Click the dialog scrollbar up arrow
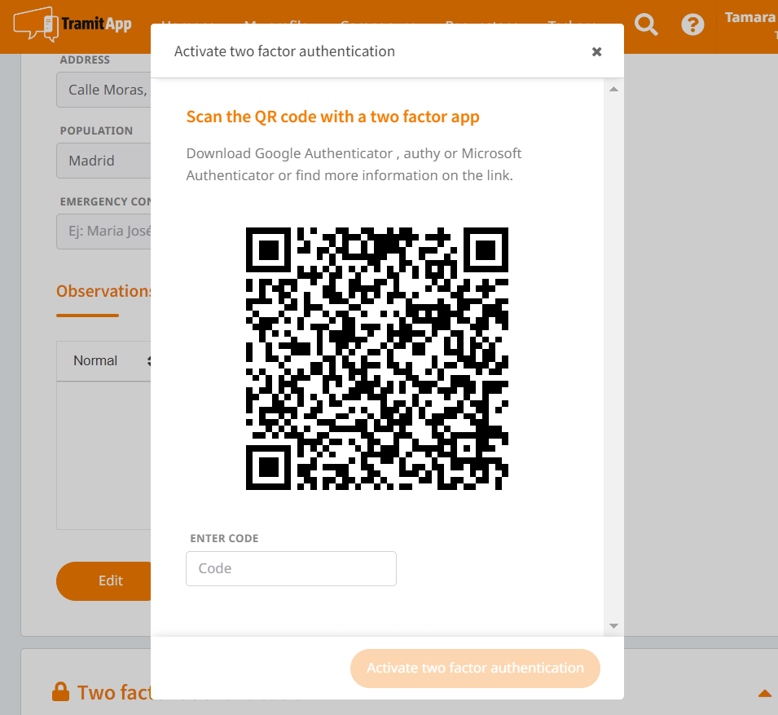Screen dimensions: 778x715 (x=613, y=89)
